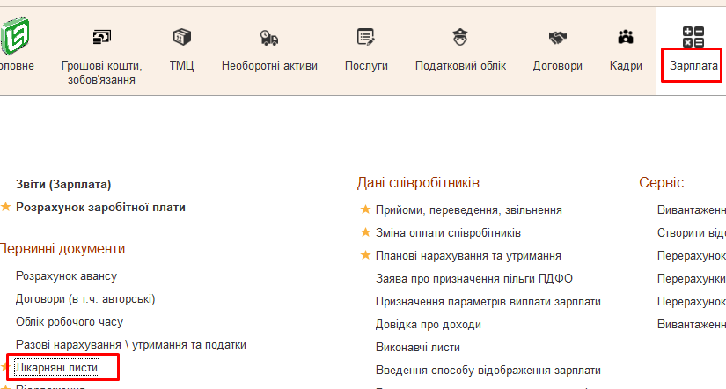Switch to Кадри section label
Image resolution: width=726 pixels, height=389 pixels.
[626, 66]
